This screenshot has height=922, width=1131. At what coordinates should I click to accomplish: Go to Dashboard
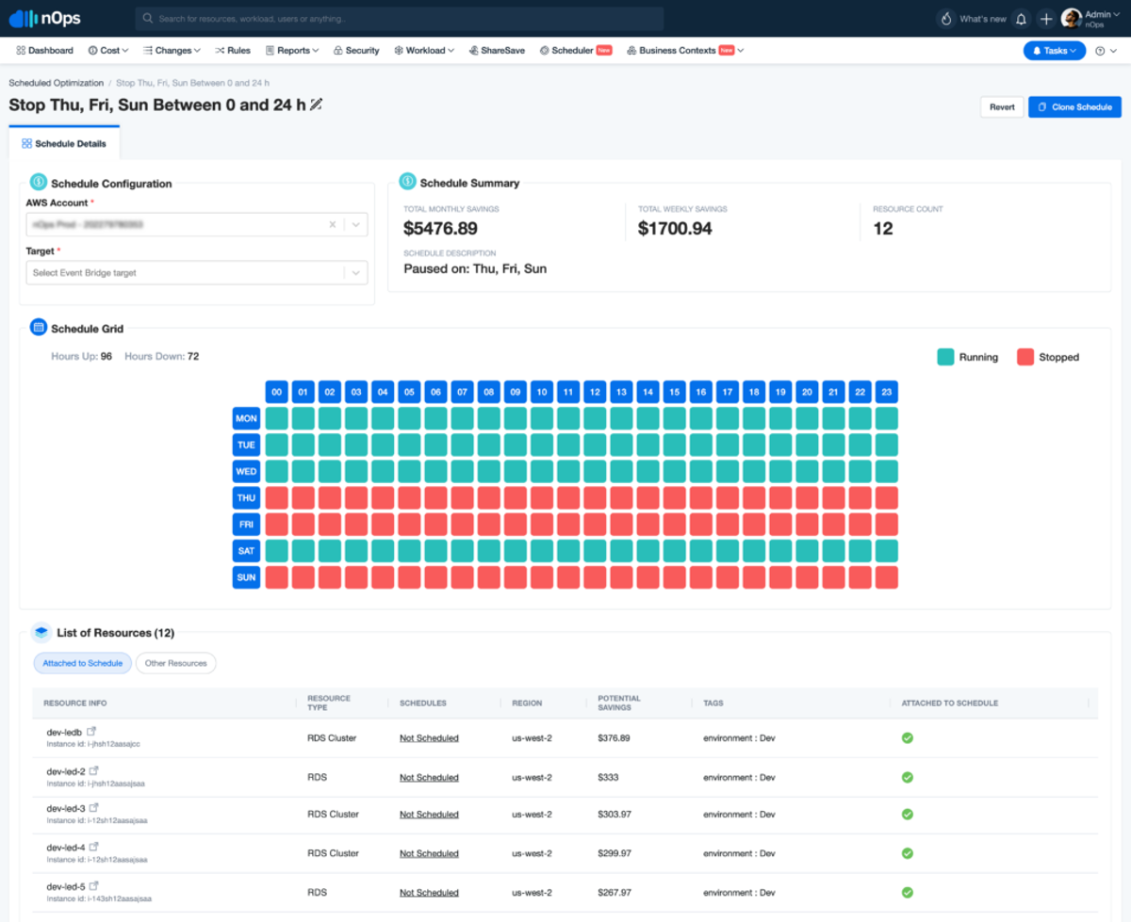pos(44,51)
